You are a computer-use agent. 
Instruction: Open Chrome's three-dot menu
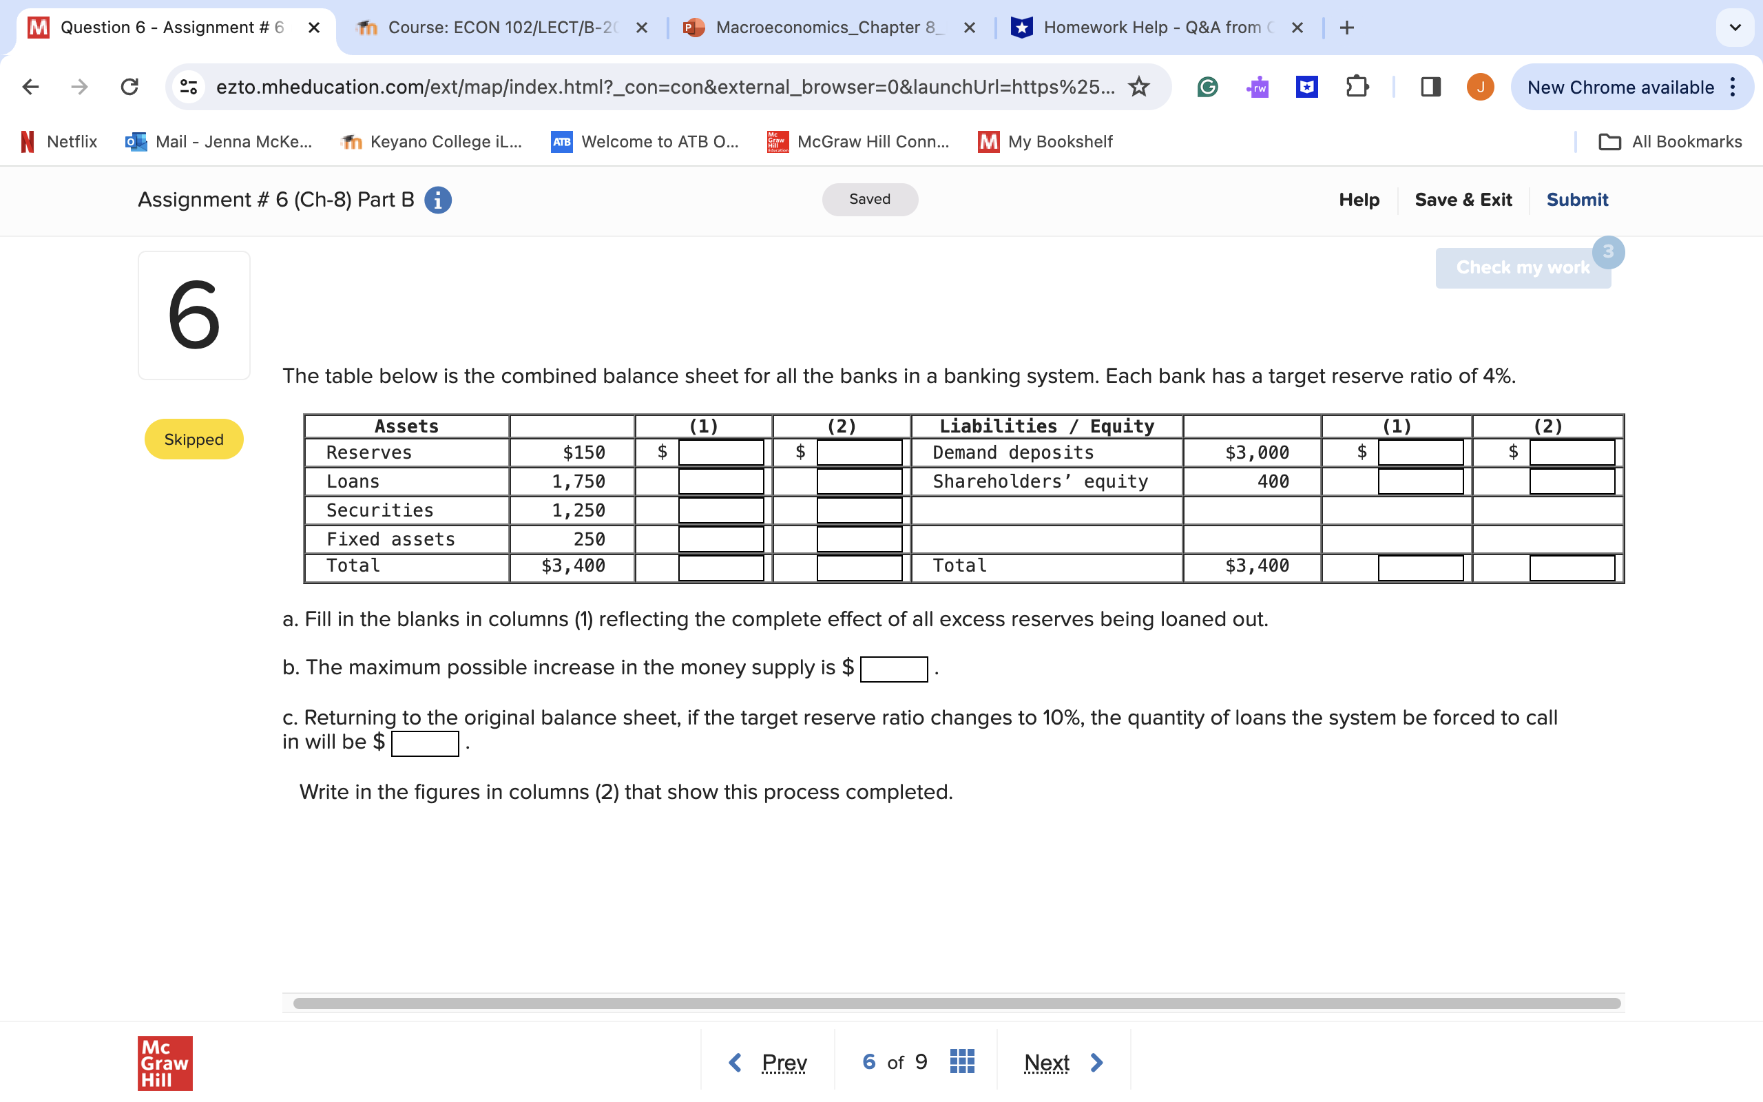point(1734,87)
